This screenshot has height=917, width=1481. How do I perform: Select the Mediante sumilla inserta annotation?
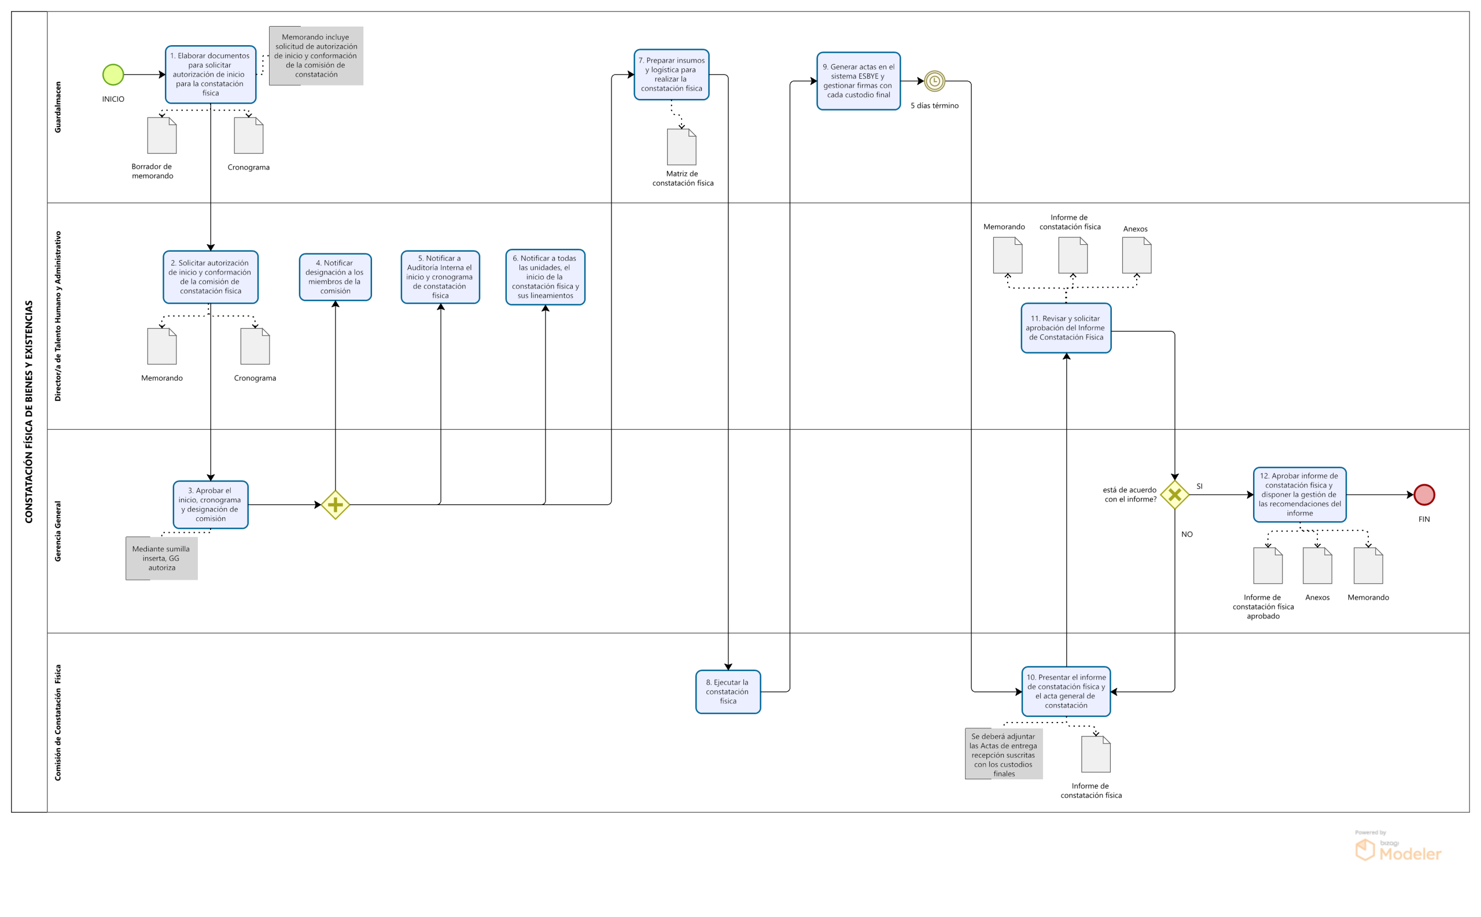coord(161,558)
